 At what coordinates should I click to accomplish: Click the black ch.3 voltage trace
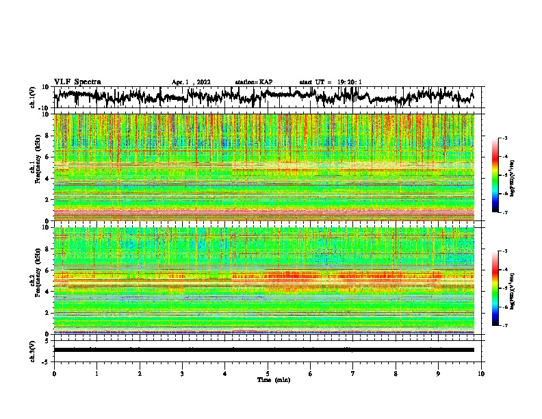coord(264,350)
